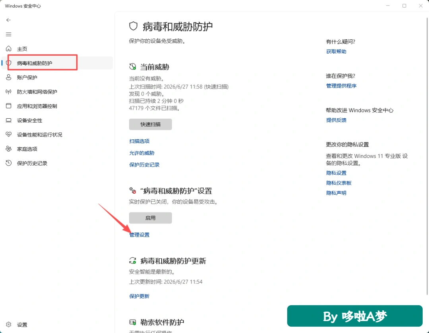This screenshot has width=429, height=333.
Task: Open the 保护更新 link
Action: click(x=139, y=296)
